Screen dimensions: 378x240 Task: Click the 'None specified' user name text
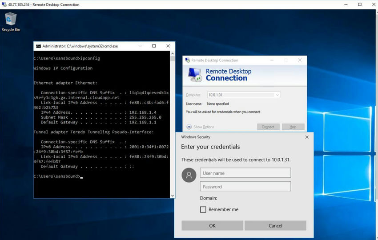(x=218, y=104)
